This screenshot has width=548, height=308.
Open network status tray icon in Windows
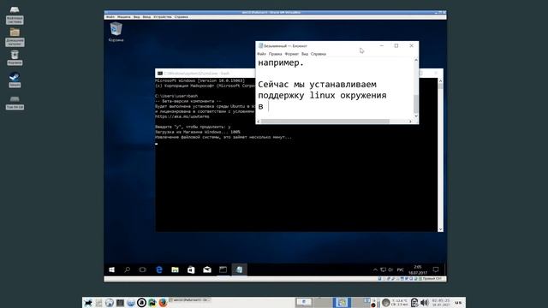pyautogui.click(x=383, y=269)
